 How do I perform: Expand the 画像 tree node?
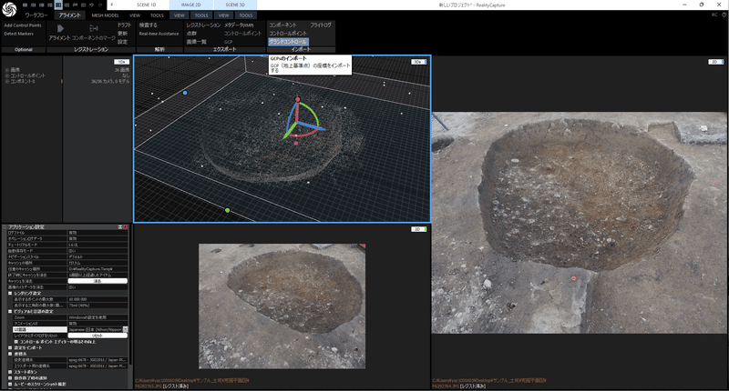click(x=5, y=68)
